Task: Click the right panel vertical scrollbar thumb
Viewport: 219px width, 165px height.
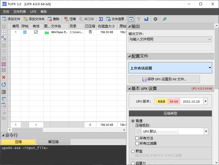Action: [x=216, y=58]
